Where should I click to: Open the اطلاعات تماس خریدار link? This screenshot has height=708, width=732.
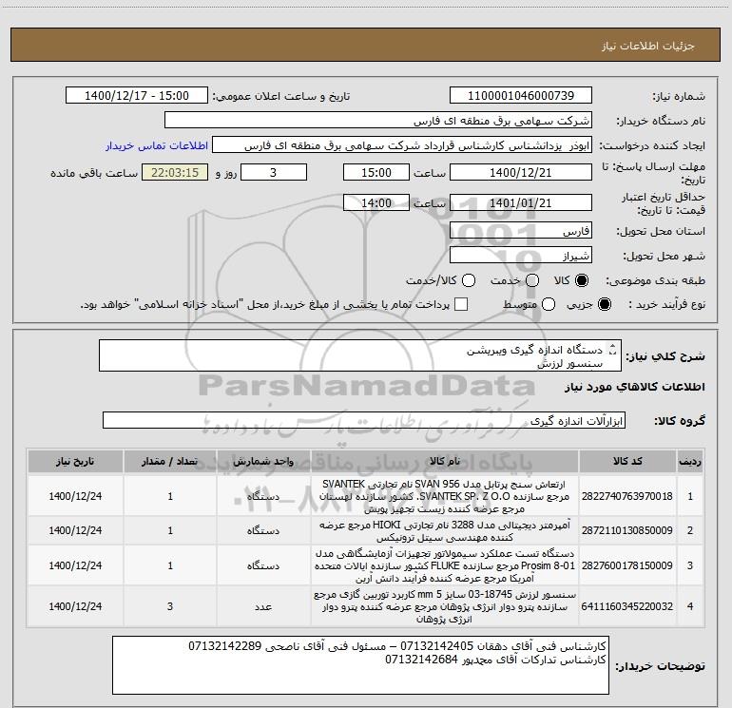(157, 145)
